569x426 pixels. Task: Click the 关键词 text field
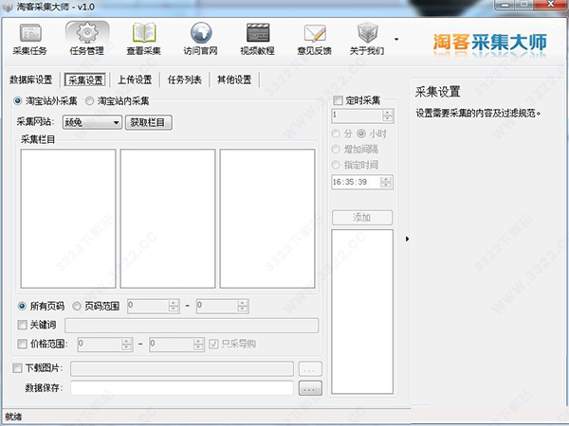[192, 326]
